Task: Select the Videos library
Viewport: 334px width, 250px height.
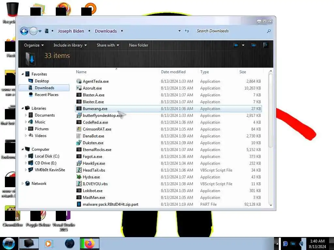Action: pyautogui.click(x=40, y=136)
